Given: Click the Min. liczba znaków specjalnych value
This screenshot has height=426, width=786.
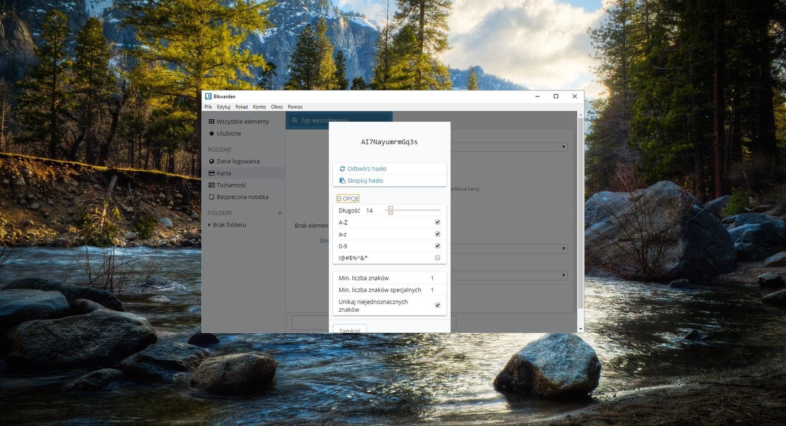Looking at the screenshot, I should (432, 290).
